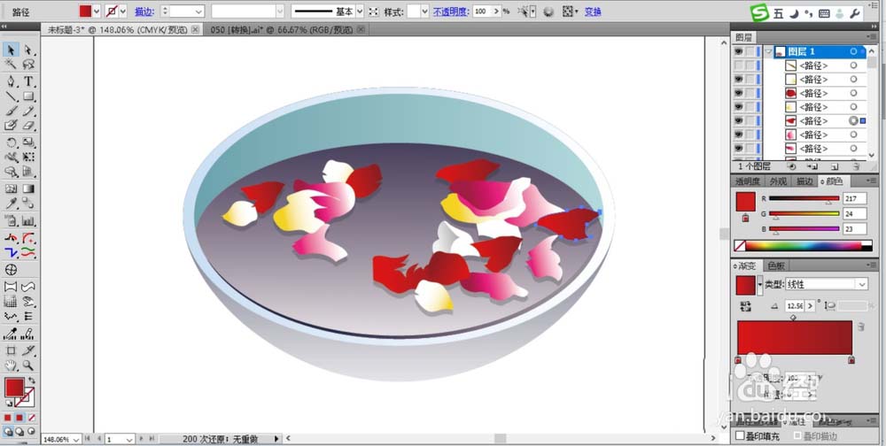Click the 变换 link

(x=593, y=12)
